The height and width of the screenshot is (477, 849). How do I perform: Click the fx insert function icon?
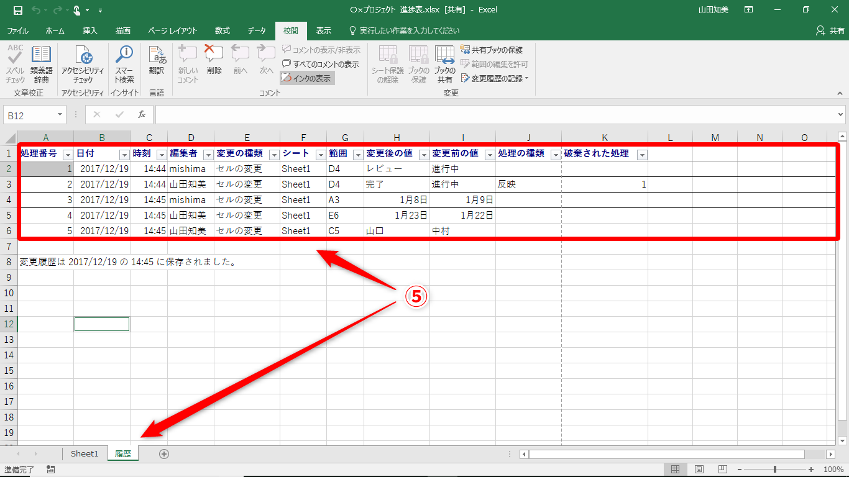pyautogui.click(x=142, y=115)
